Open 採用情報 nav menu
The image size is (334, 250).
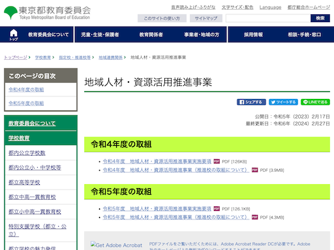click(x=253, y=35)
